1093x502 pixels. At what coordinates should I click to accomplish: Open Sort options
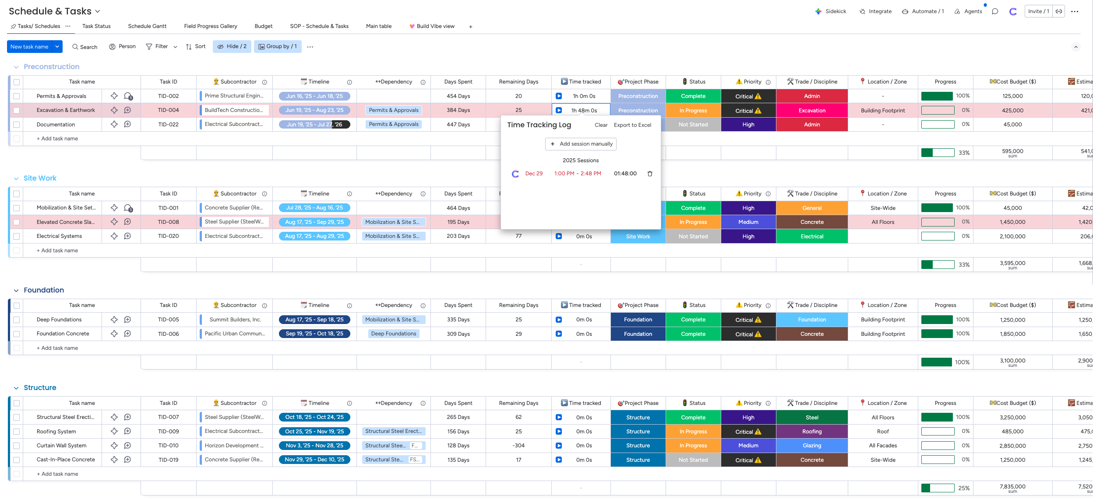pyautogui.click(x=195, y=46)
